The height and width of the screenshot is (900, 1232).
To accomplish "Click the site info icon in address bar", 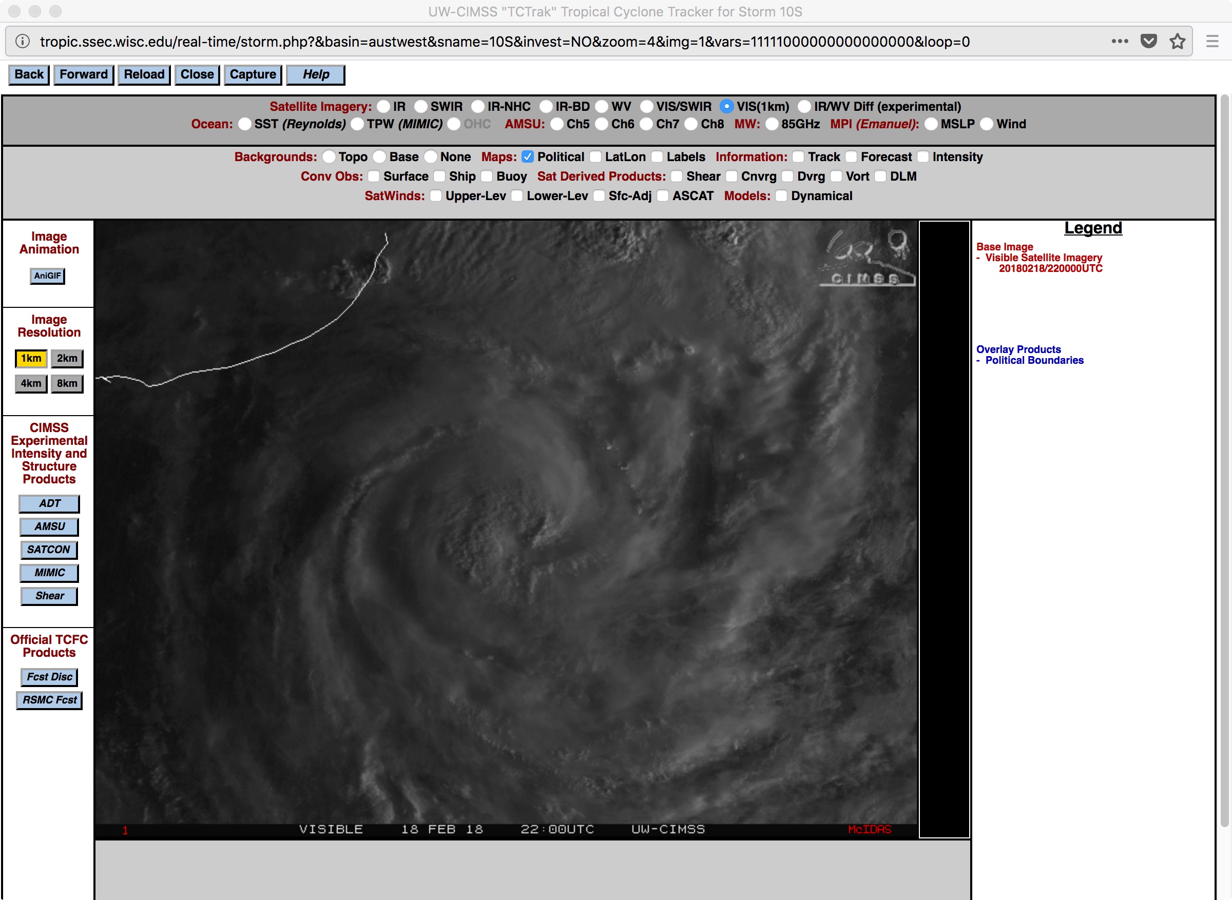I will 23,42.
